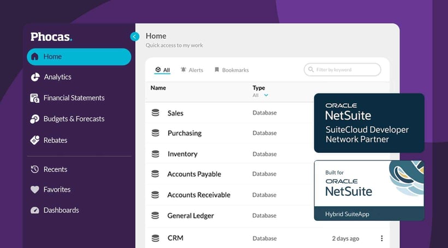Click the Accounts Receivable database icon
448x248 pixels.
click(x=155, y=195)
